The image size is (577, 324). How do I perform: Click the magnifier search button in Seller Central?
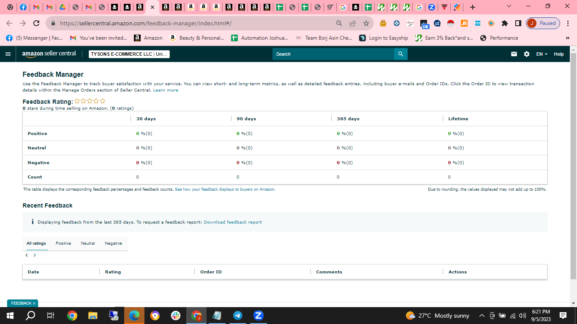click(401, 54)
